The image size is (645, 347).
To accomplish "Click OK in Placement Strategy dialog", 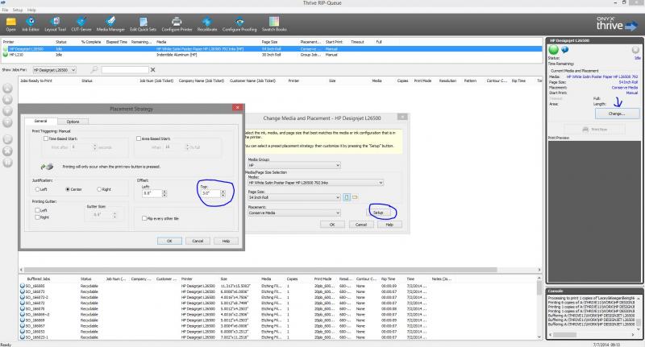I will tap(169, 241).
